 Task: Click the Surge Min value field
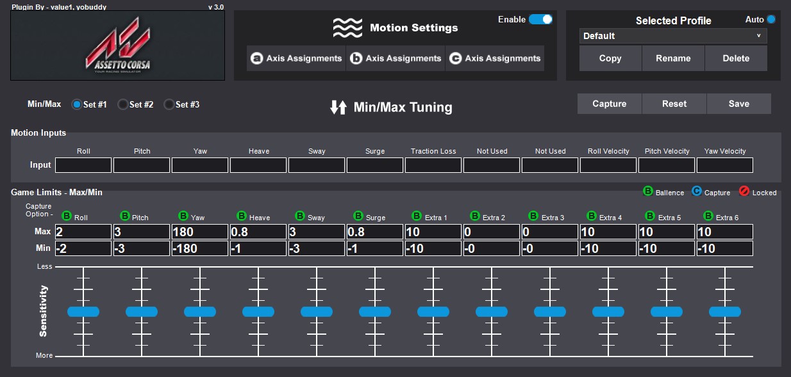pos(375,248)
